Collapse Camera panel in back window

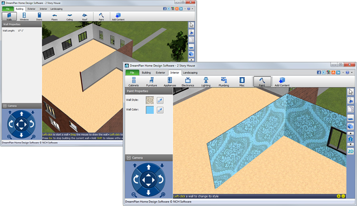(x=5, y=106)
